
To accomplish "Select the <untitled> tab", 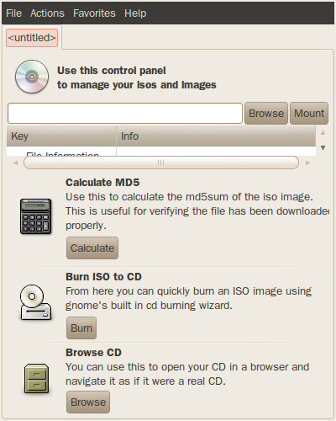I will 32,38.
